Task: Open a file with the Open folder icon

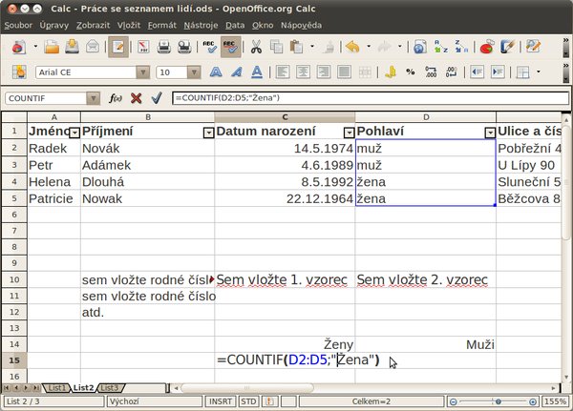Action: [52, 47]
